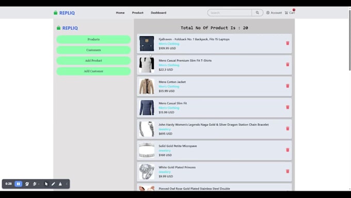Delete the Mens Casual Slim Fit product
This screenshot has height=198, width=351.
[x=288, y=107]
